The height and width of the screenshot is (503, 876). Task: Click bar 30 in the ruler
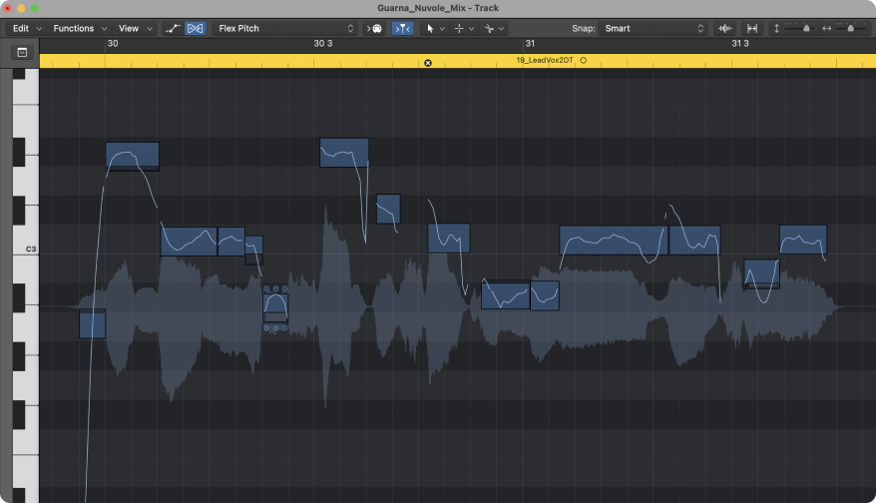coord(113,44)
